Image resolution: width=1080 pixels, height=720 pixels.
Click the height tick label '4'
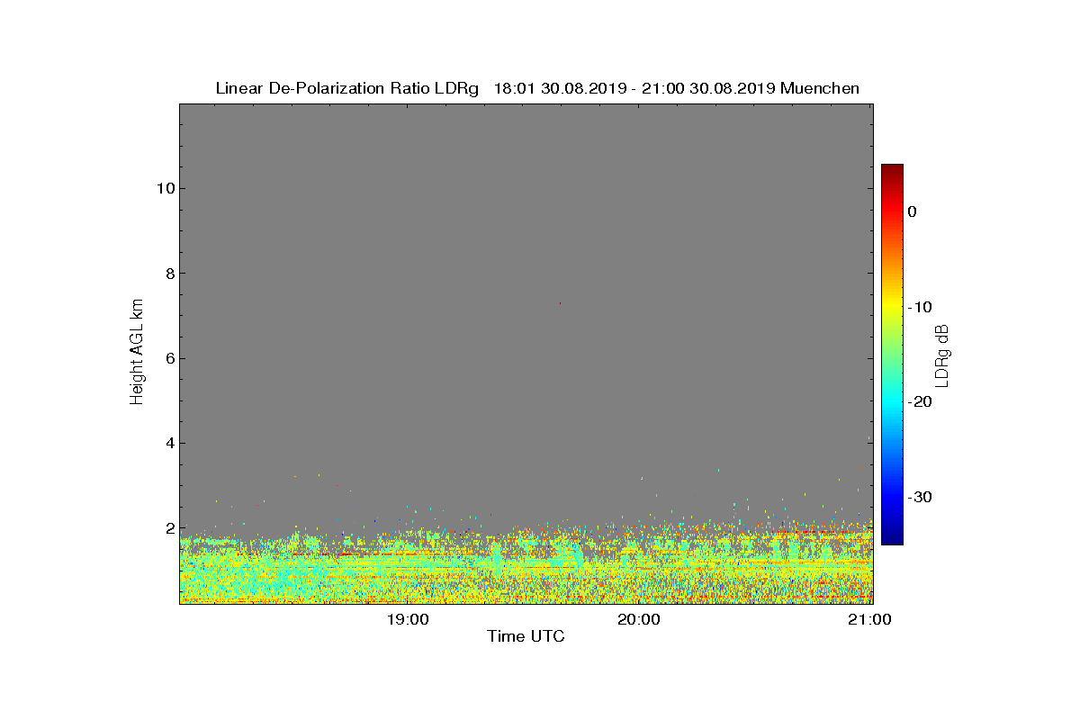(168, 443)
